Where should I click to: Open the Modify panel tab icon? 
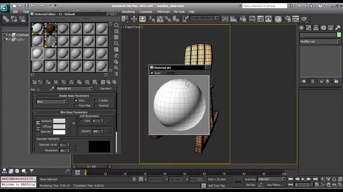pos(309,28)
